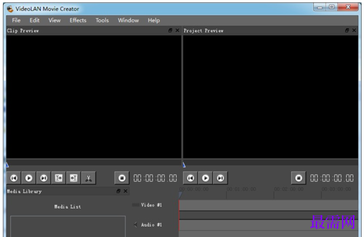364x237 pixels.
Task: Close the Media Library panel
Action: tap(125, 191)
